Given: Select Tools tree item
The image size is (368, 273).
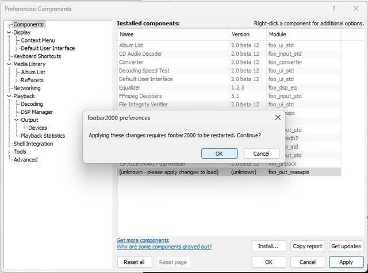Looking at the screenshot, I should [20, 152].
